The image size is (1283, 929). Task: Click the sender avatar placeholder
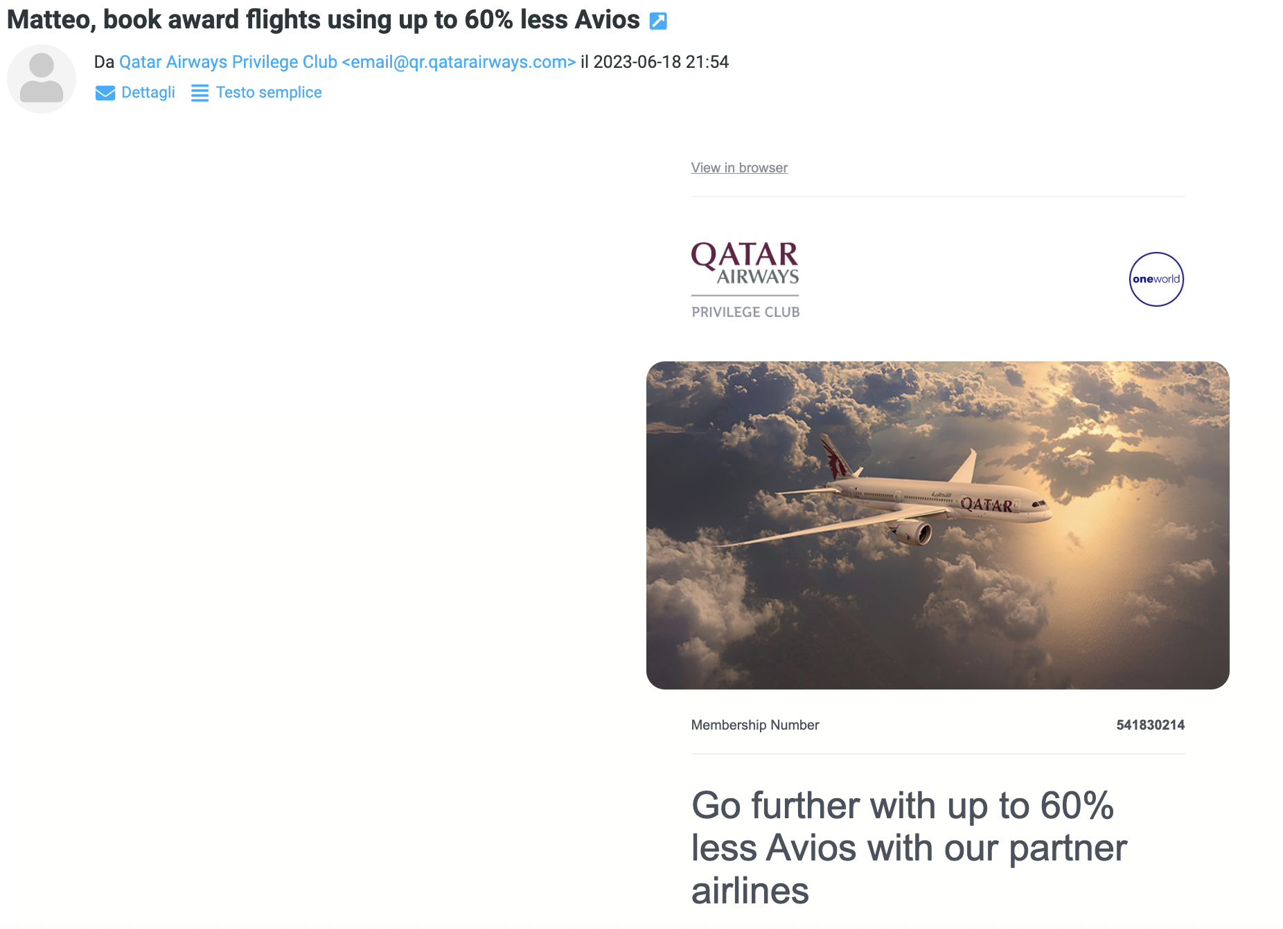pyautogui.click(x=42, y=79)
